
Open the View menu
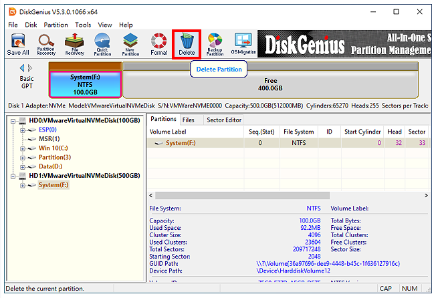pos(105,25)
